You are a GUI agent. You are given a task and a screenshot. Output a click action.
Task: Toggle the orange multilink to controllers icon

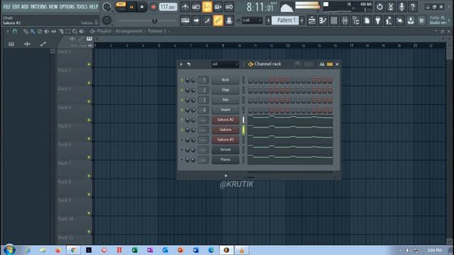pyautogui.click(x=218, y=21)
